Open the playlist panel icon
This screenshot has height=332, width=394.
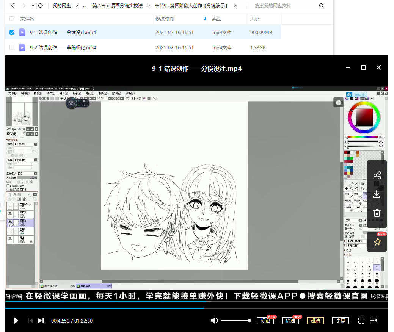click(x=374, y=321)
